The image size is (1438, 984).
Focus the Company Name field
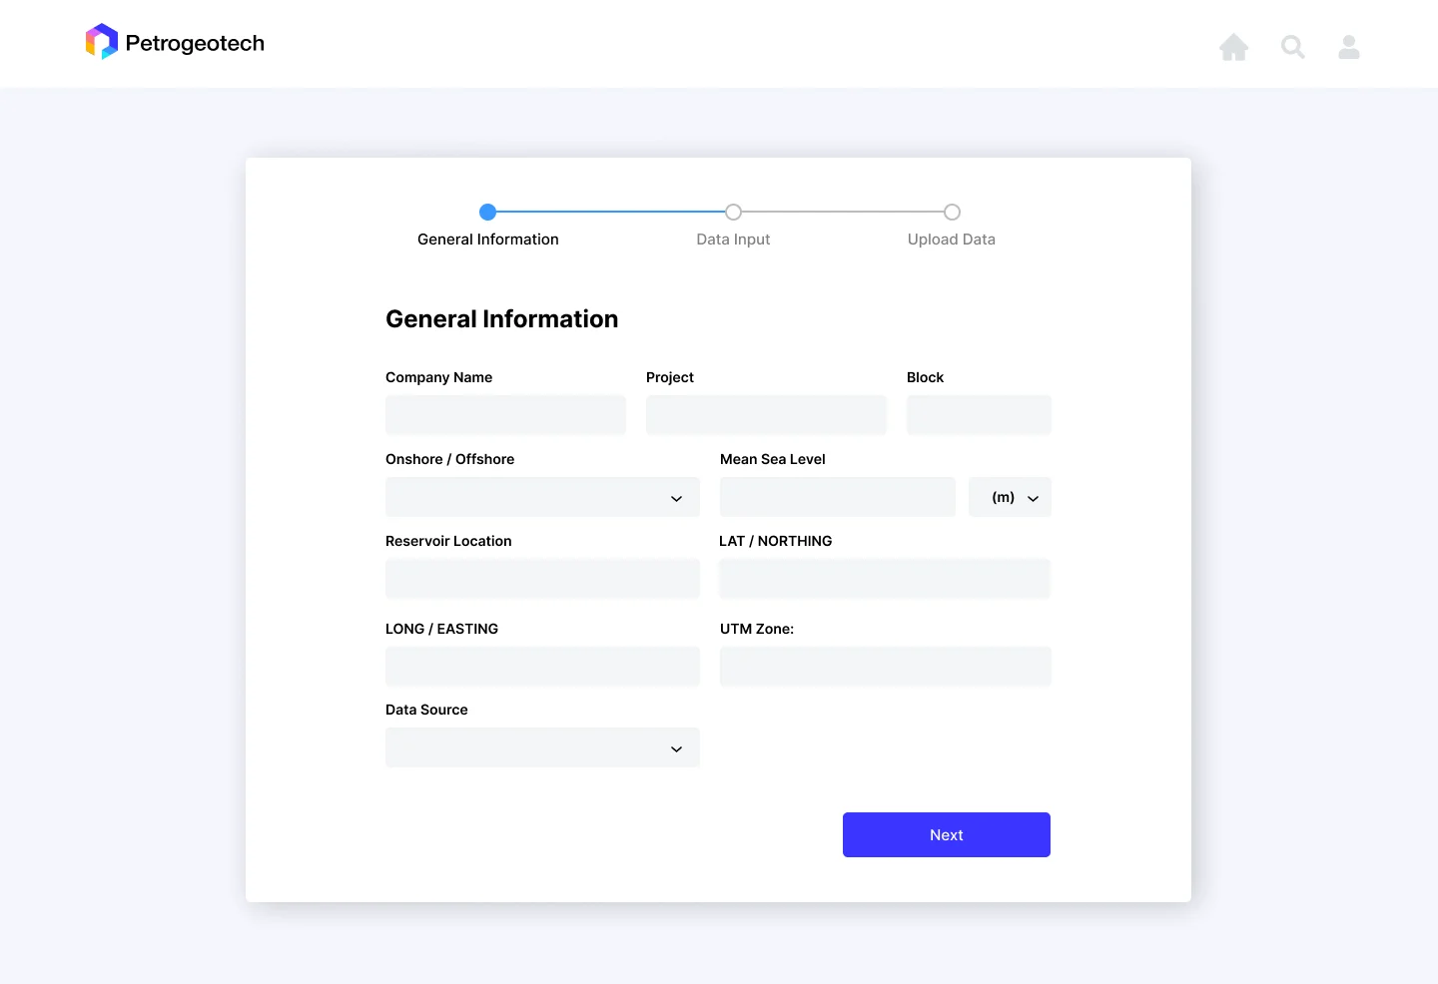[505, 415]
